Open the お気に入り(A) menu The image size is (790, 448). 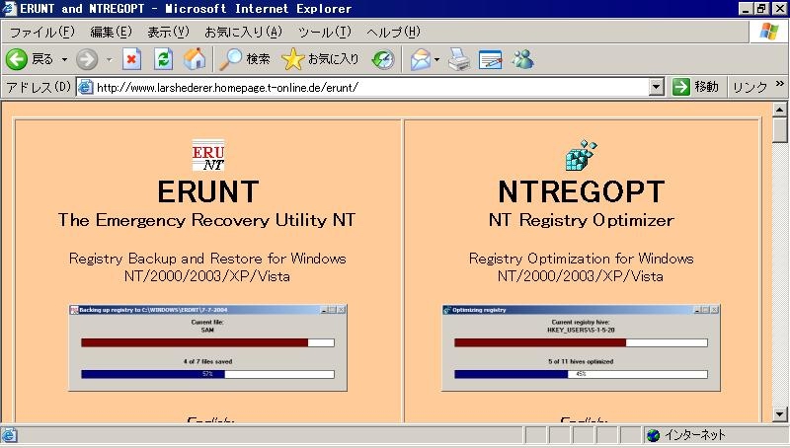[x=243, y=33]
